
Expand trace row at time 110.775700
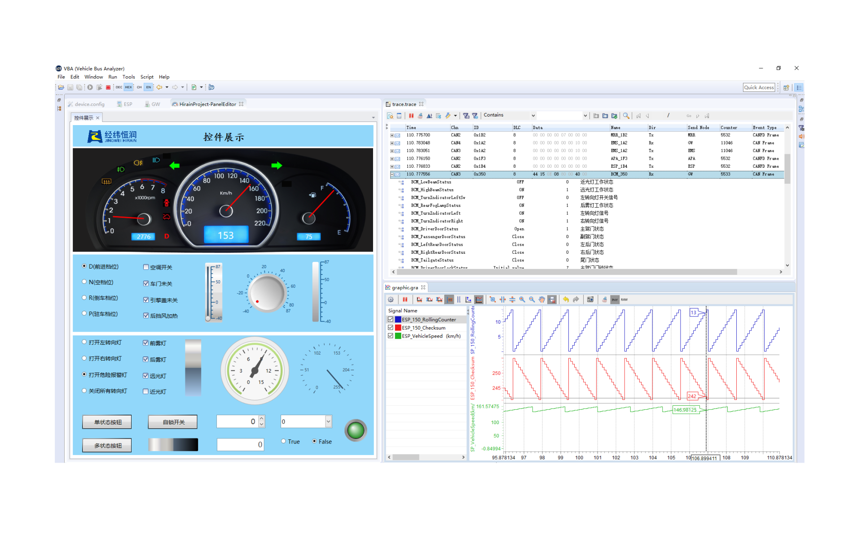pos(392,135)
